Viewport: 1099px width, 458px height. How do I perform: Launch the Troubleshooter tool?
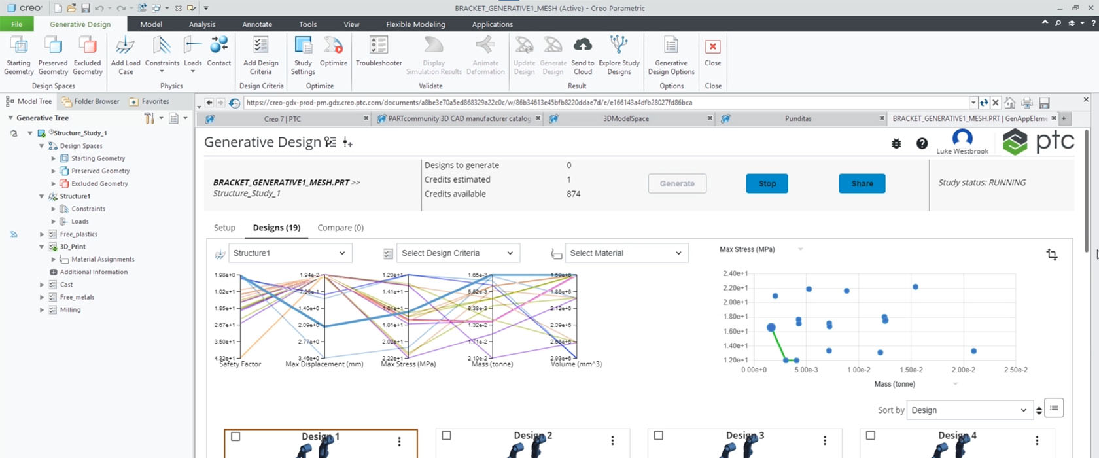379,52
